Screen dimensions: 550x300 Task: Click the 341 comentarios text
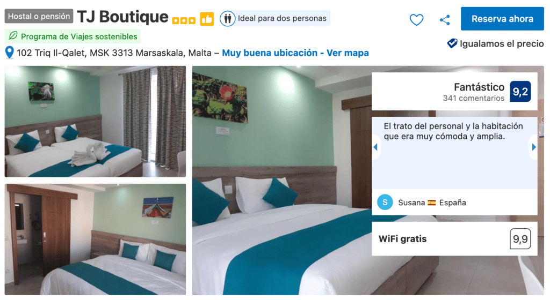tap(474, 98)
